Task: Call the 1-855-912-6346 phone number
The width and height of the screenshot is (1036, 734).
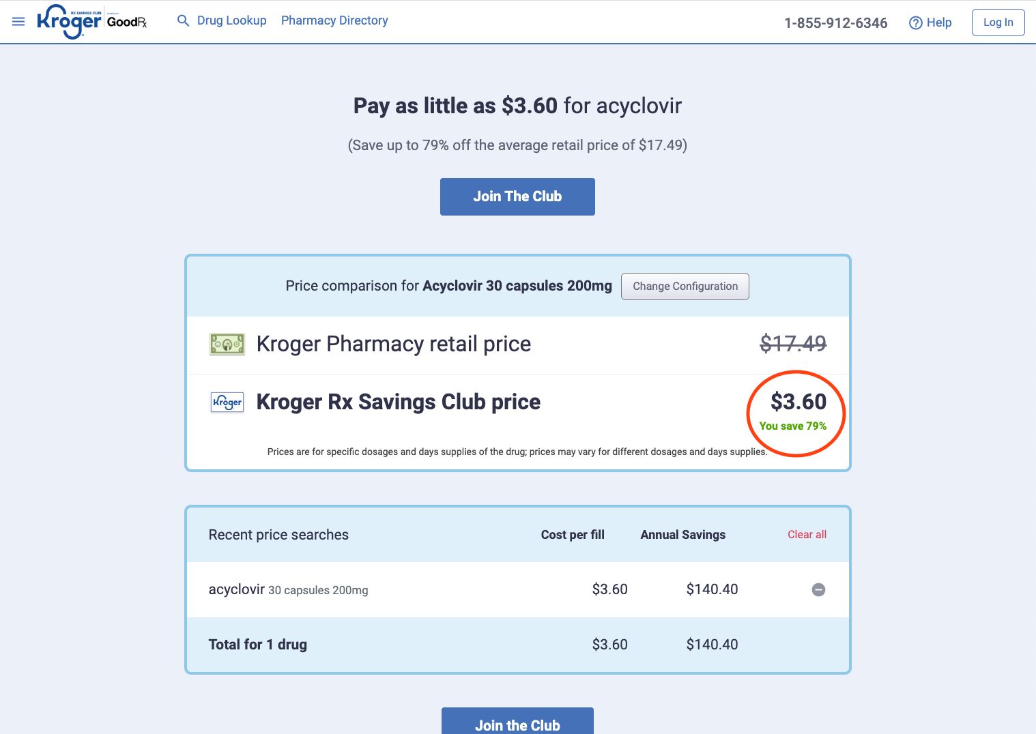Action: click(835, 23)
